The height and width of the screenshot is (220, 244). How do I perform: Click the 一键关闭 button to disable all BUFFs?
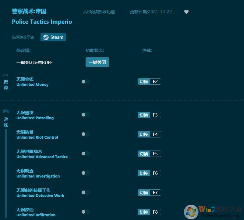(x=97, y=62)
